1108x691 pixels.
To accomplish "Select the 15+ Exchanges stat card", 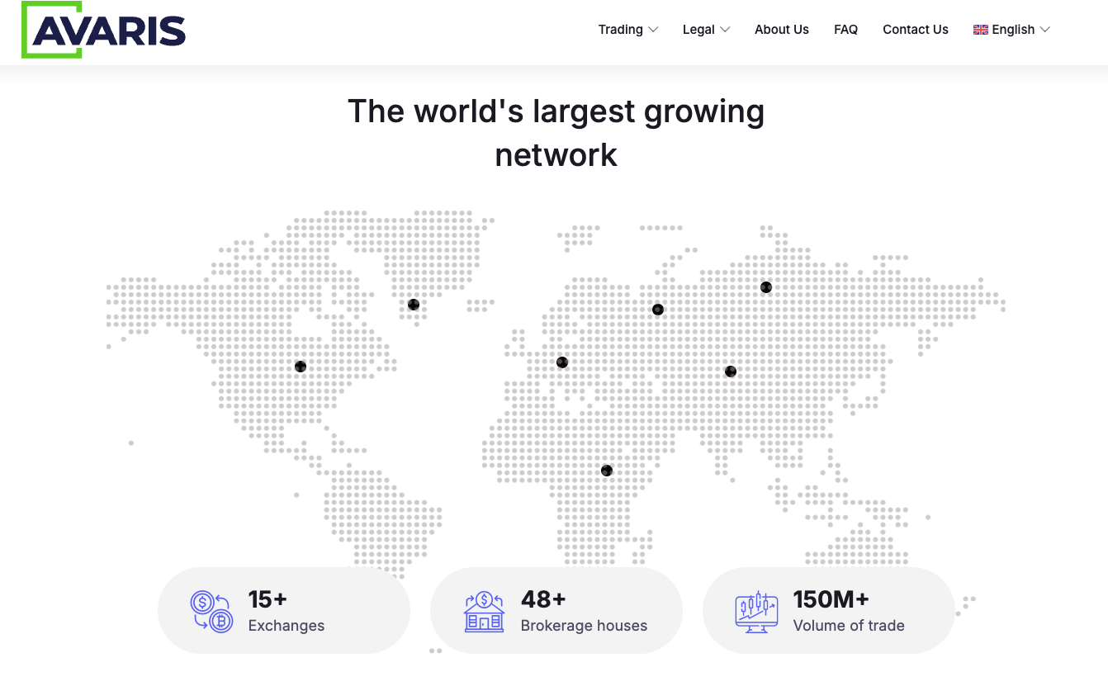I will tap(284, 611).
